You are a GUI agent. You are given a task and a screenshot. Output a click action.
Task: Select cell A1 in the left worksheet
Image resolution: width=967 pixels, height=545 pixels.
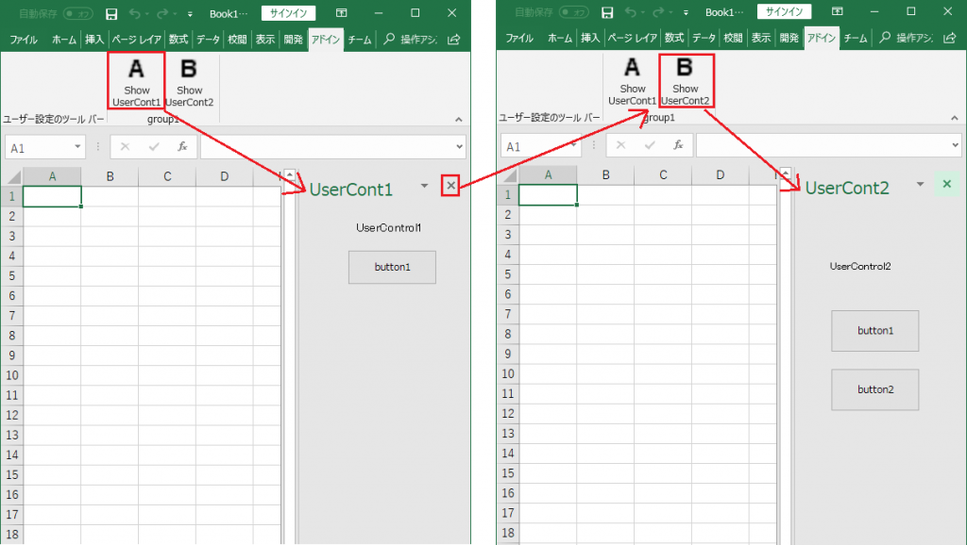click(52, 194)
